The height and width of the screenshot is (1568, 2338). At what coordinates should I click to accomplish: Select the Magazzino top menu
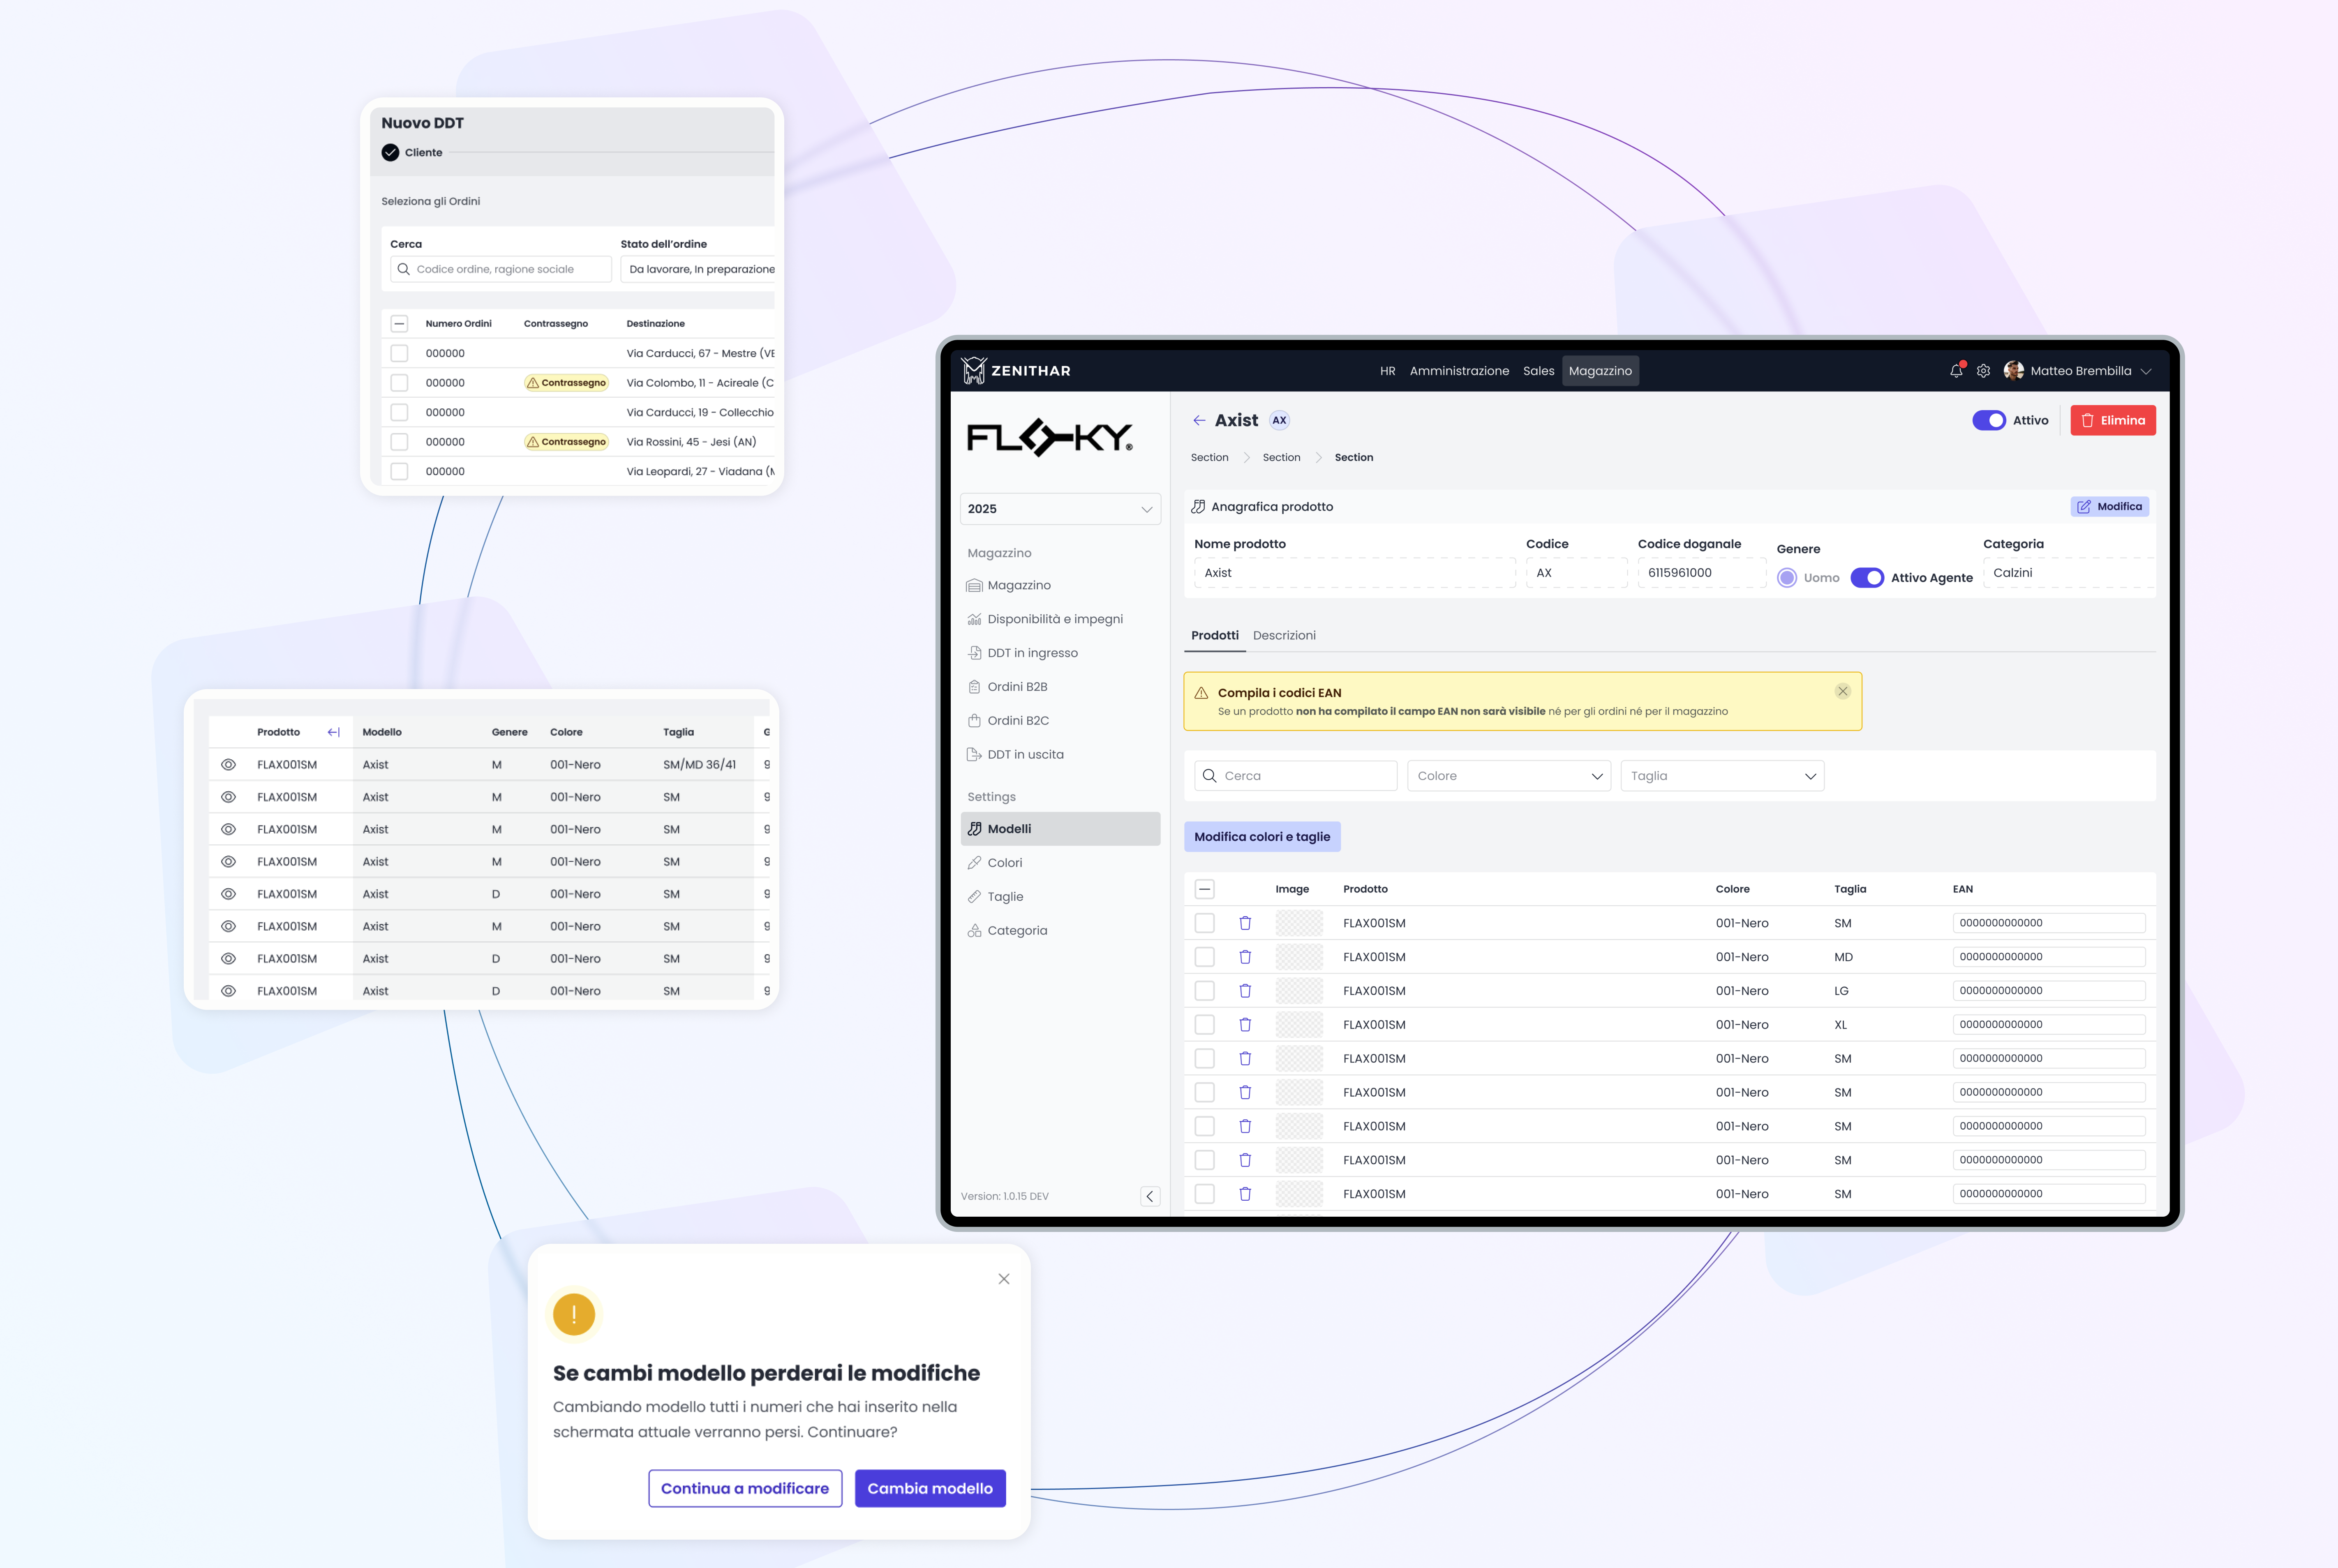(x=1600, y=371)
